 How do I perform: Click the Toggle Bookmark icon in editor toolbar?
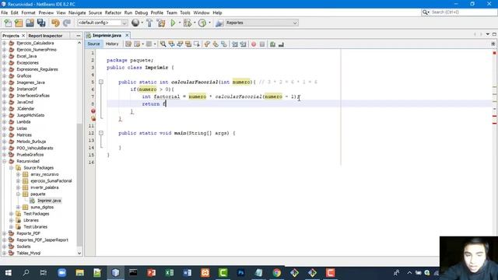(x=224, y=44)
